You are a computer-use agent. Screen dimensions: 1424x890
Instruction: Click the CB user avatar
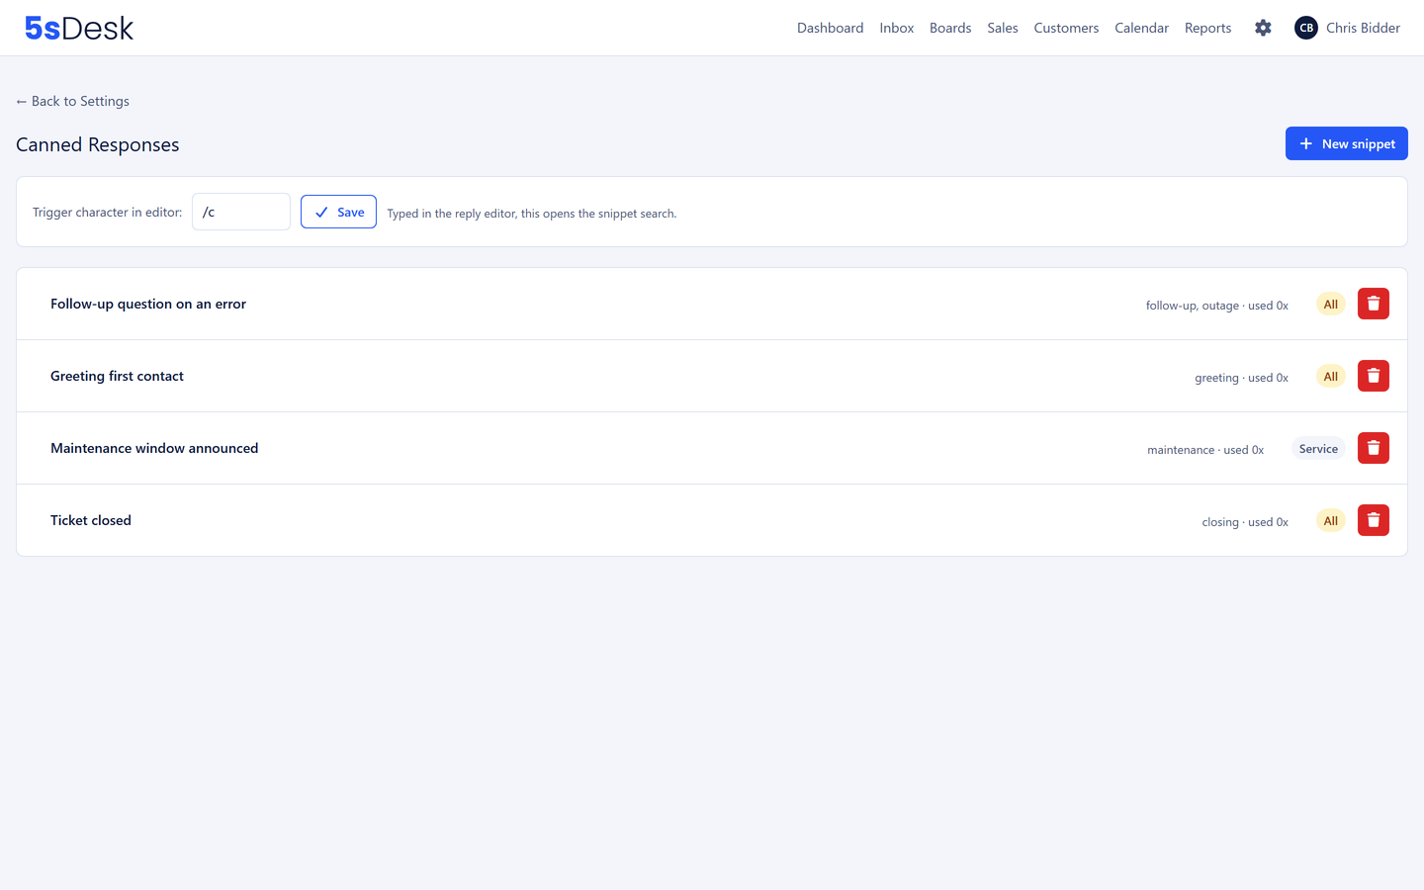pos(1305,28)
